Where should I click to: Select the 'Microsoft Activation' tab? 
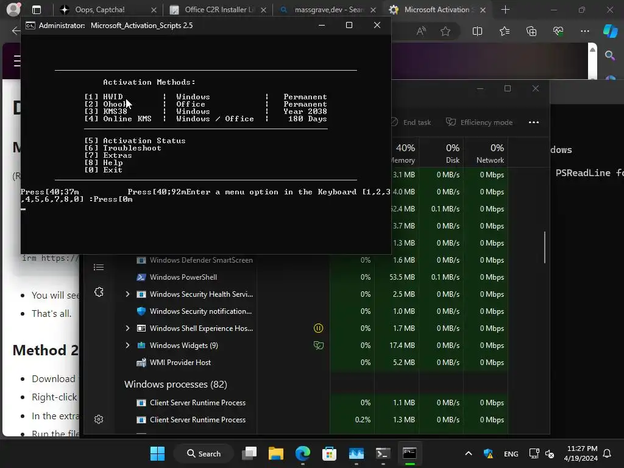(x=436, y=10)
